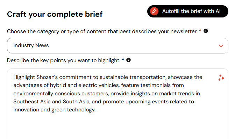The image size is (235, 139).
Task: Click the Autofill the brief with AI button
Action: (x=188, y=12)
